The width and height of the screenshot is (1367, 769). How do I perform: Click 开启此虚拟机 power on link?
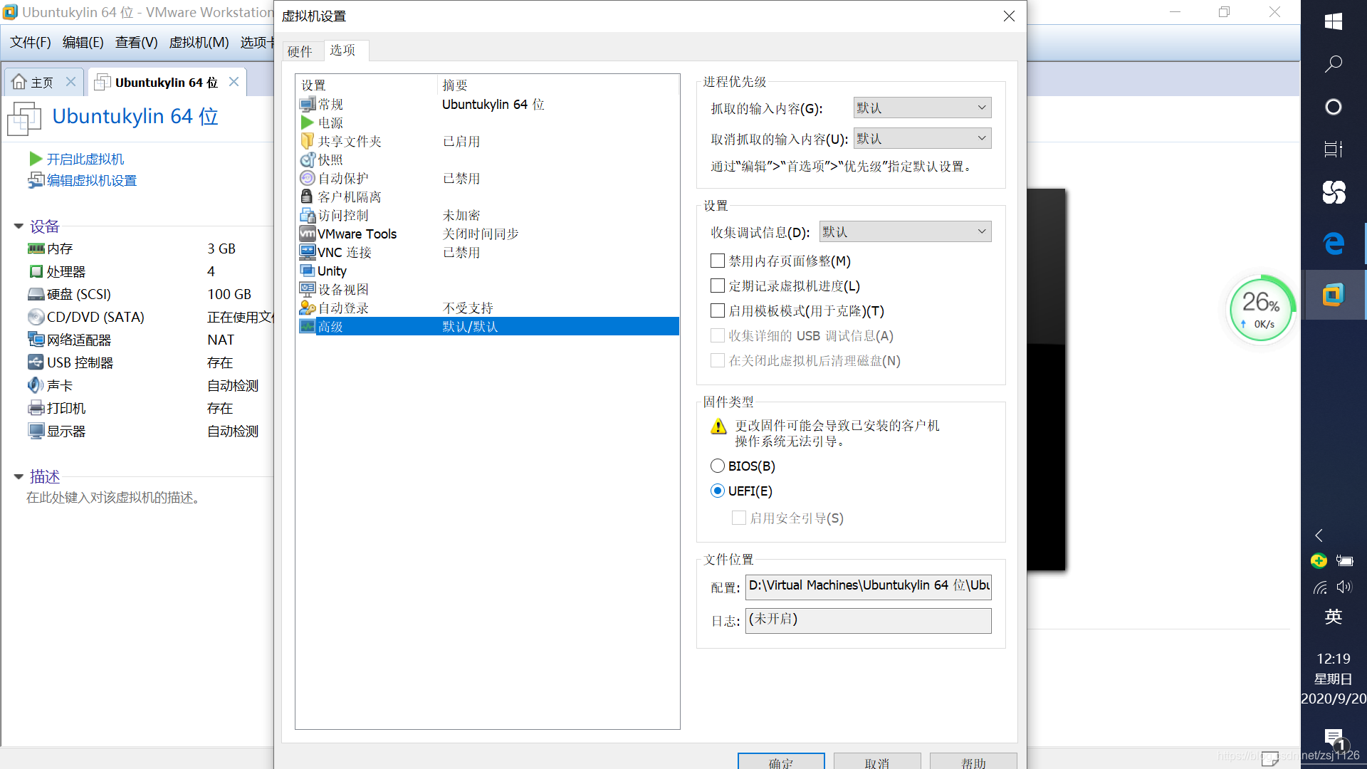coord(85,159)
